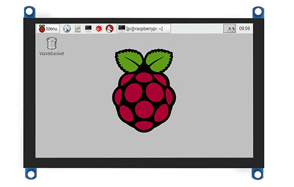Open the file manager cabinet icon
Image resolution: width=294 pixels, height=187 pixels.
click(78, 29)
